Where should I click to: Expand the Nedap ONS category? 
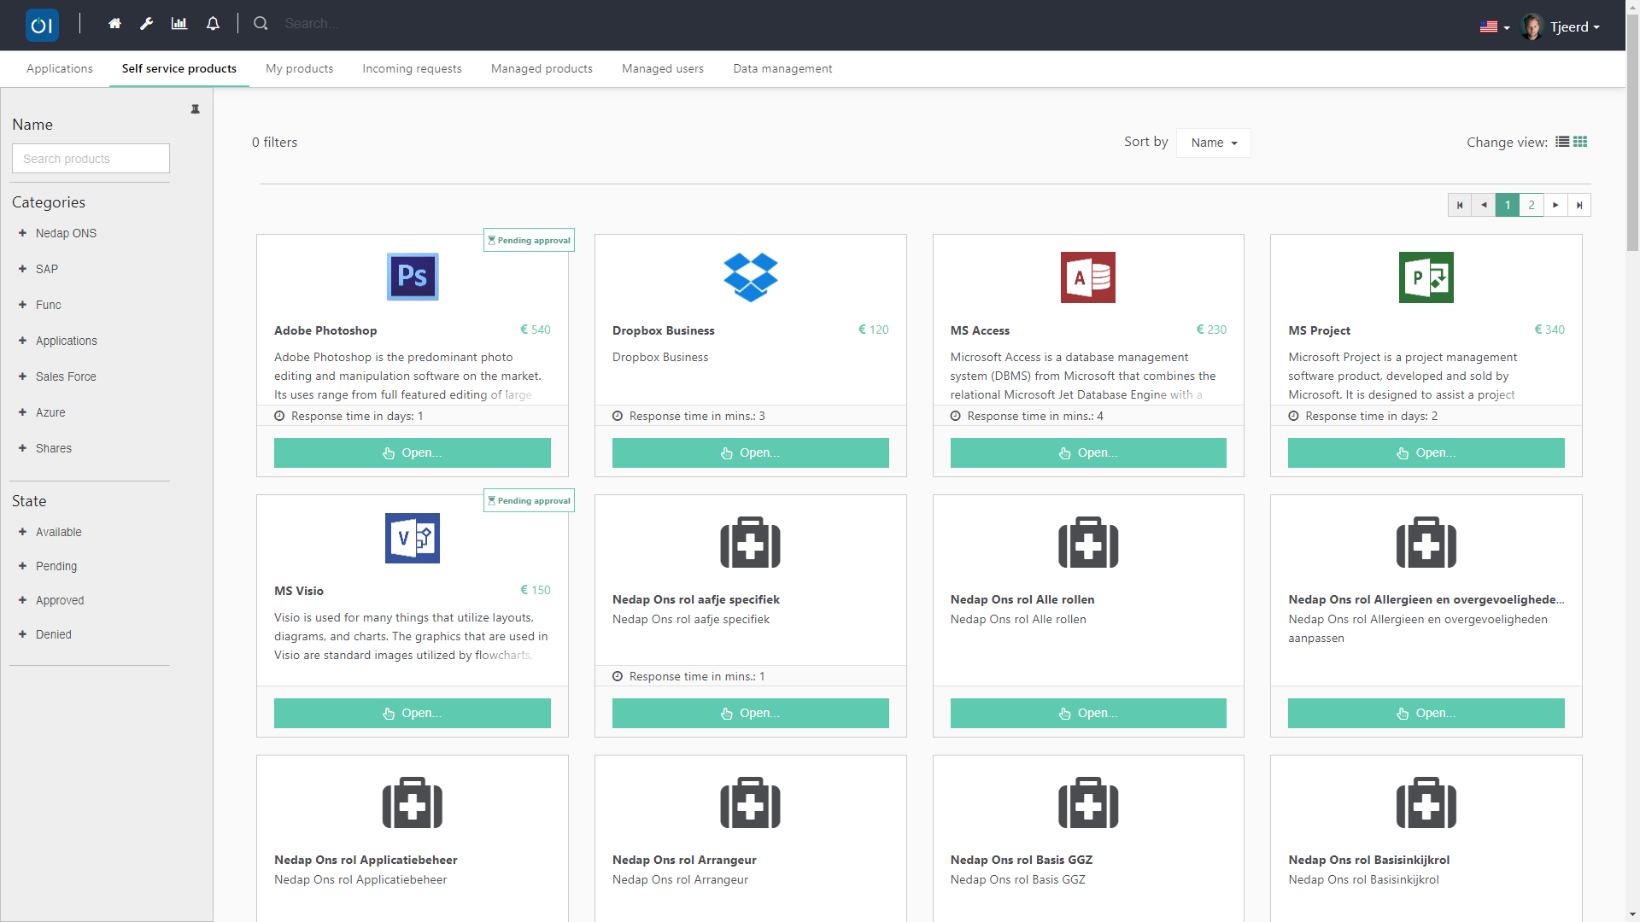[23, 233]
